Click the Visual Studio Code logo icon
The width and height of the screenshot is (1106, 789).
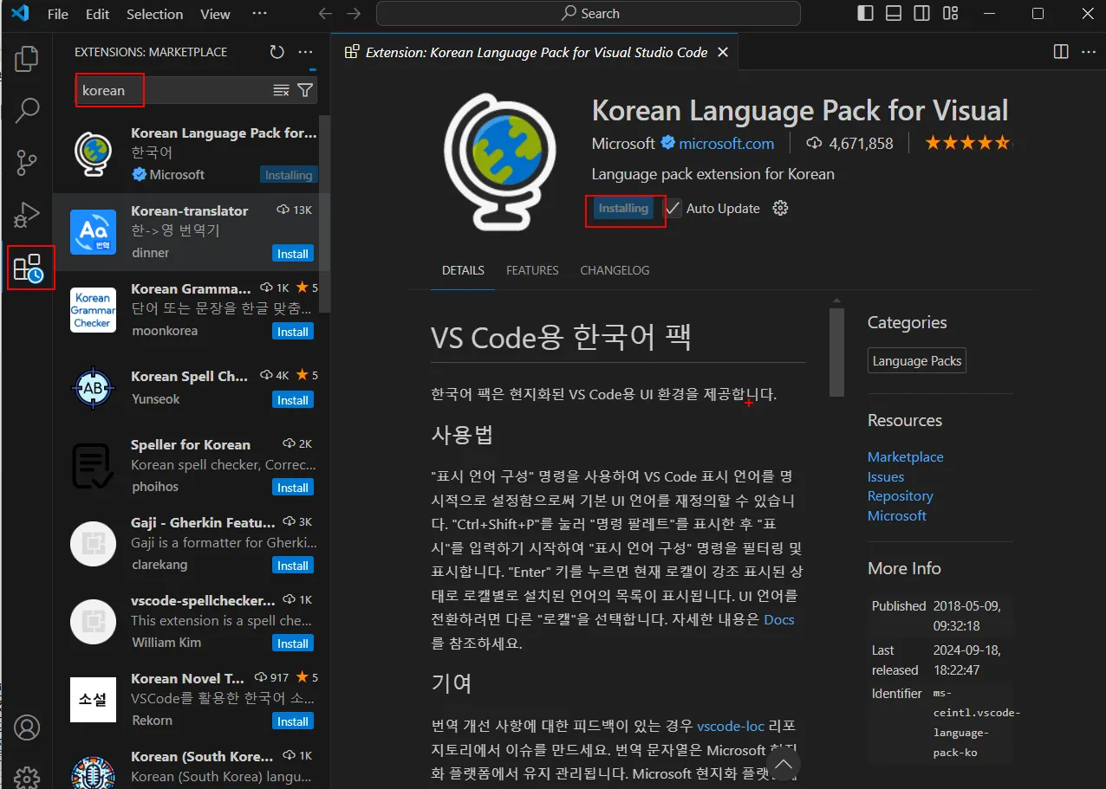coord(19,14)
